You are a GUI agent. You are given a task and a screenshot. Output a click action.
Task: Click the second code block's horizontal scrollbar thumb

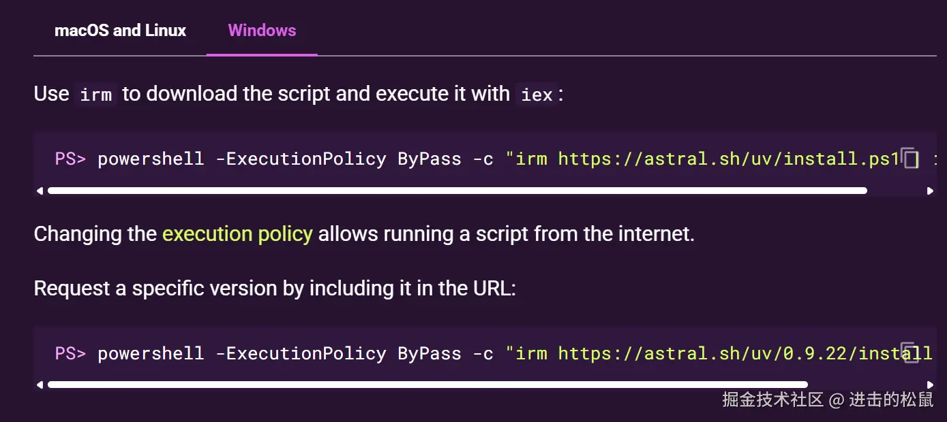point(427,385)
